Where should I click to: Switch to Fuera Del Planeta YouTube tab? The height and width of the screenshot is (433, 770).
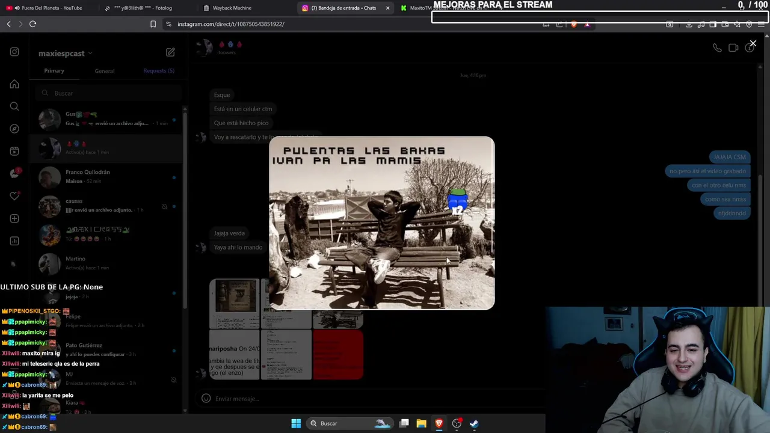(47, 8)
